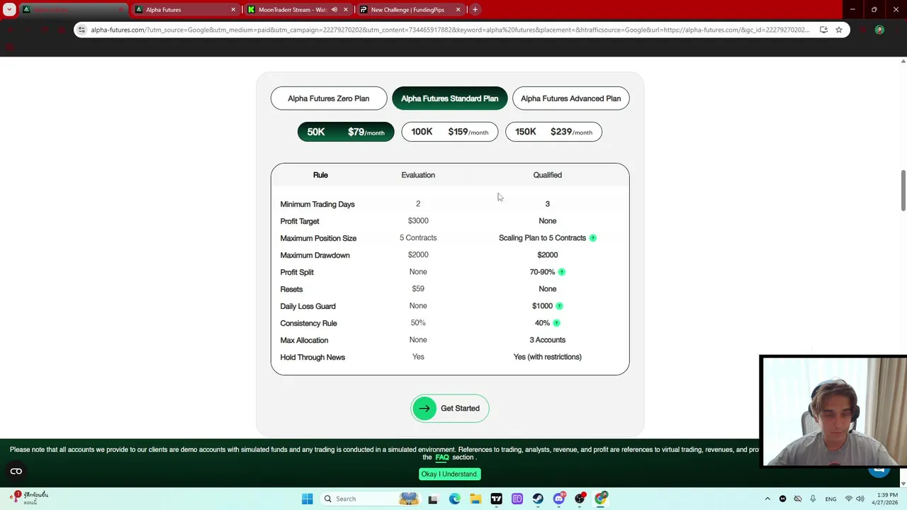Open the purple app icon beside TradingView
Image resolution: width=907 pixels, height=510 pixels.
(517, 499)
